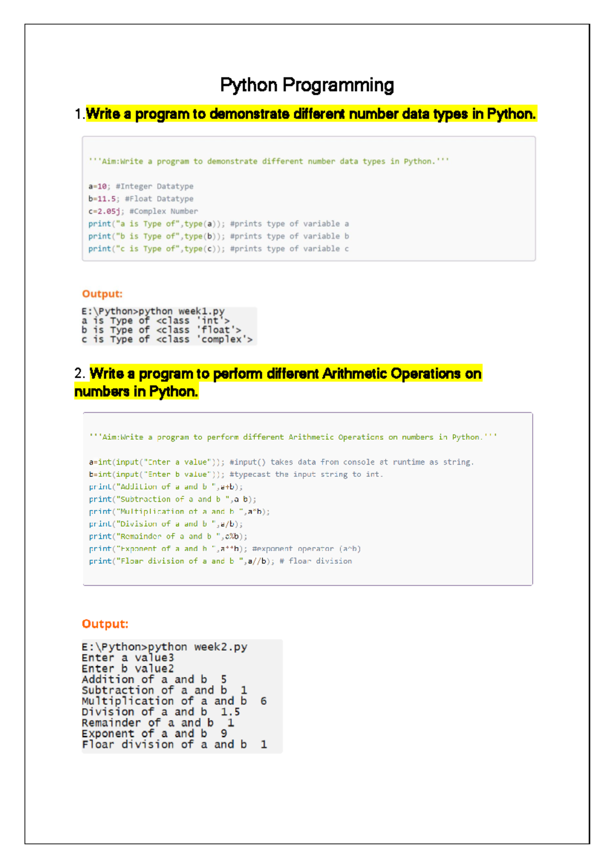Image resolution: width=614 pixels, height=868 pixels.
Task: Click the Multiplication print statement in the code
Action: tap(179, 511)
